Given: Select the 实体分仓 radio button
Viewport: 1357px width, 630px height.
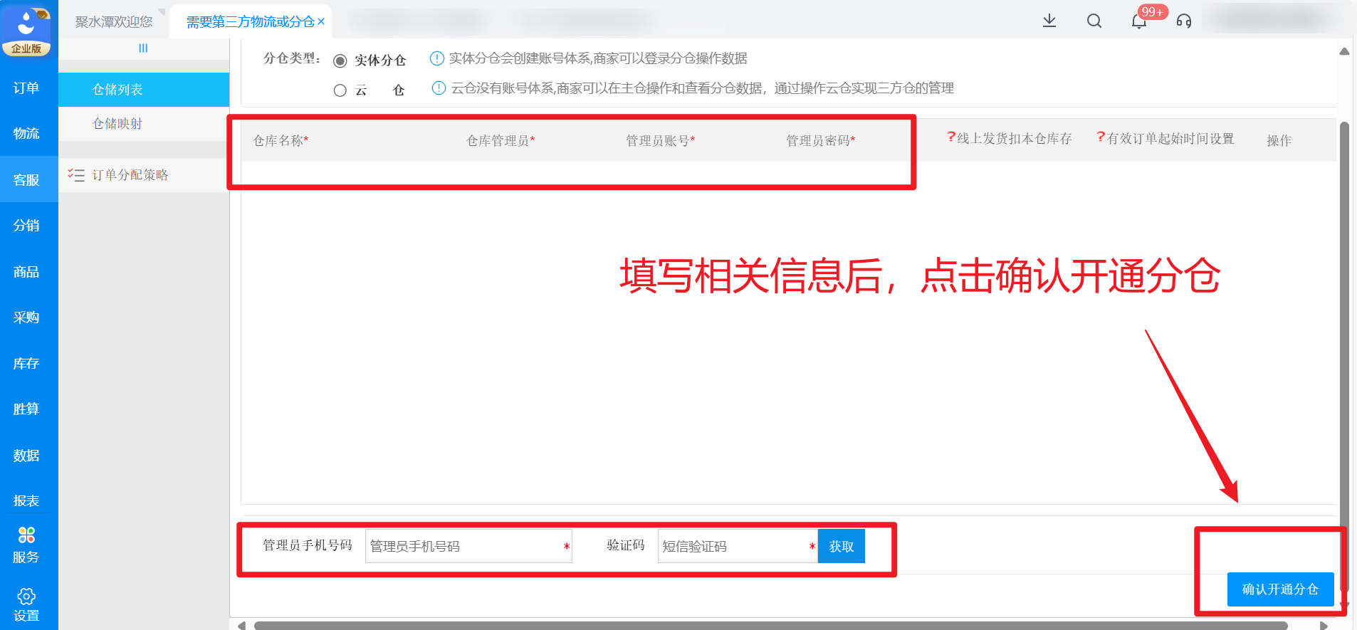Looking at the screenshot, I should (340, 61).
